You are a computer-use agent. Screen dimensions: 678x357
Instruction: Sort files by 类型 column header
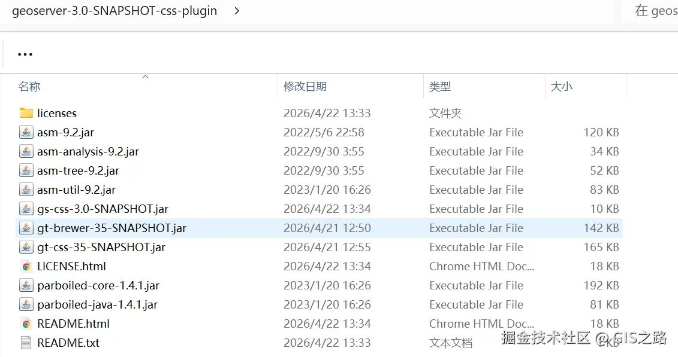(440, 87)
